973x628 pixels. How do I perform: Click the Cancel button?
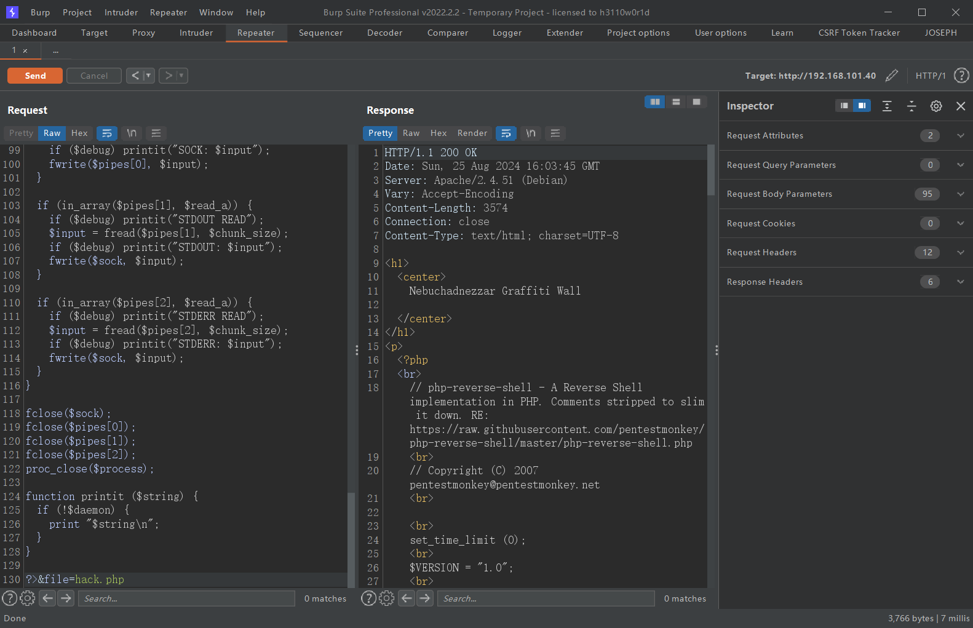point(94,76)
